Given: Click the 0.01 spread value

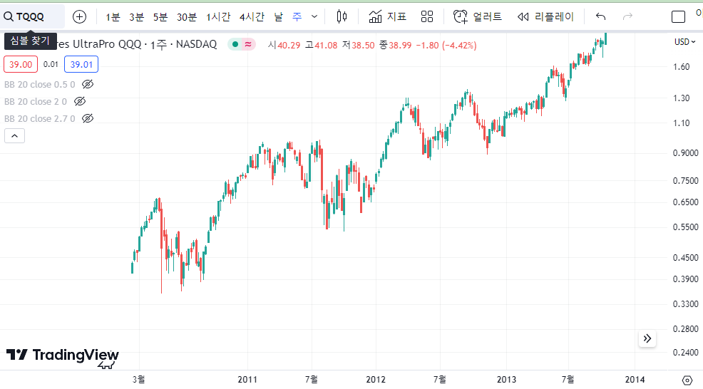Looking at the screenshot, I should (x=51, y=64).
